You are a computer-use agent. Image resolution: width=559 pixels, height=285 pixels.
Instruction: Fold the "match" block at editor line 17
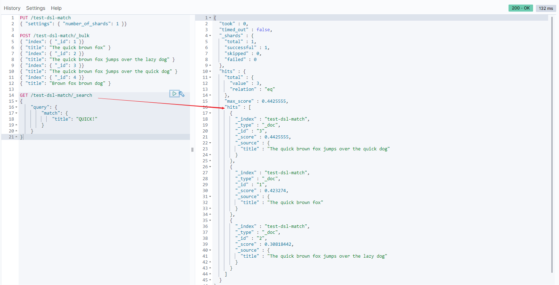pyautogui.click(x=16, y=113)
